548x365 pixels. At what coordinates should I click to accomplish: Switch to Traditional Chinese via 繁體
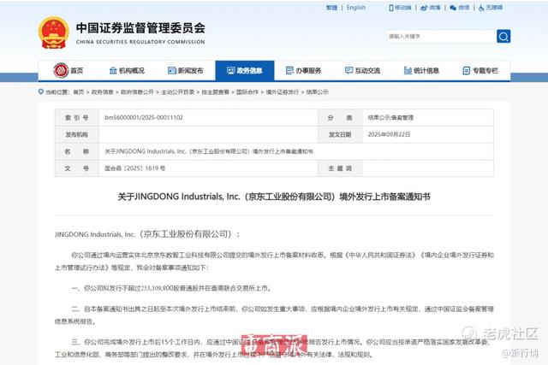pos(331,8)
